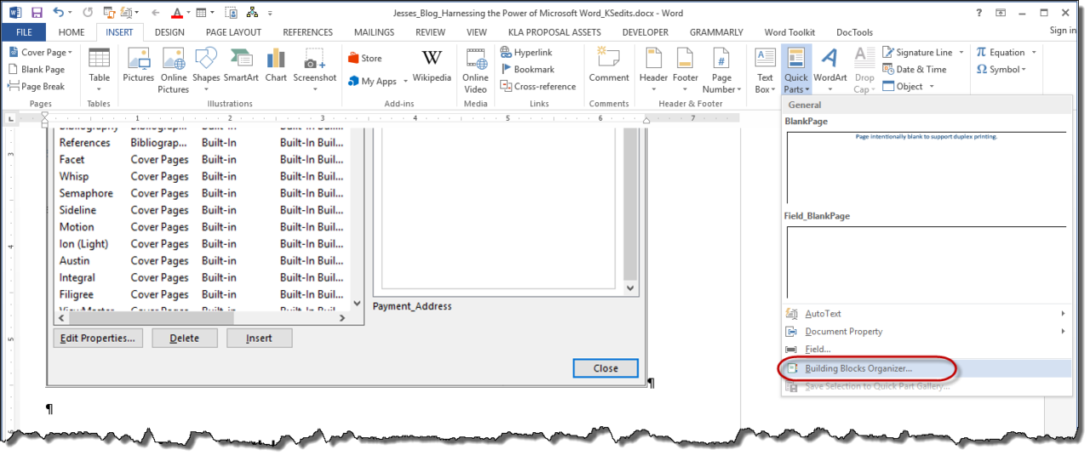
Task: Insert an Equation
Action: pyautogui.click(x=1006, y=52)
